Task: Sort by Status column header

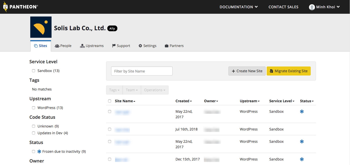Action: [307, 101]
